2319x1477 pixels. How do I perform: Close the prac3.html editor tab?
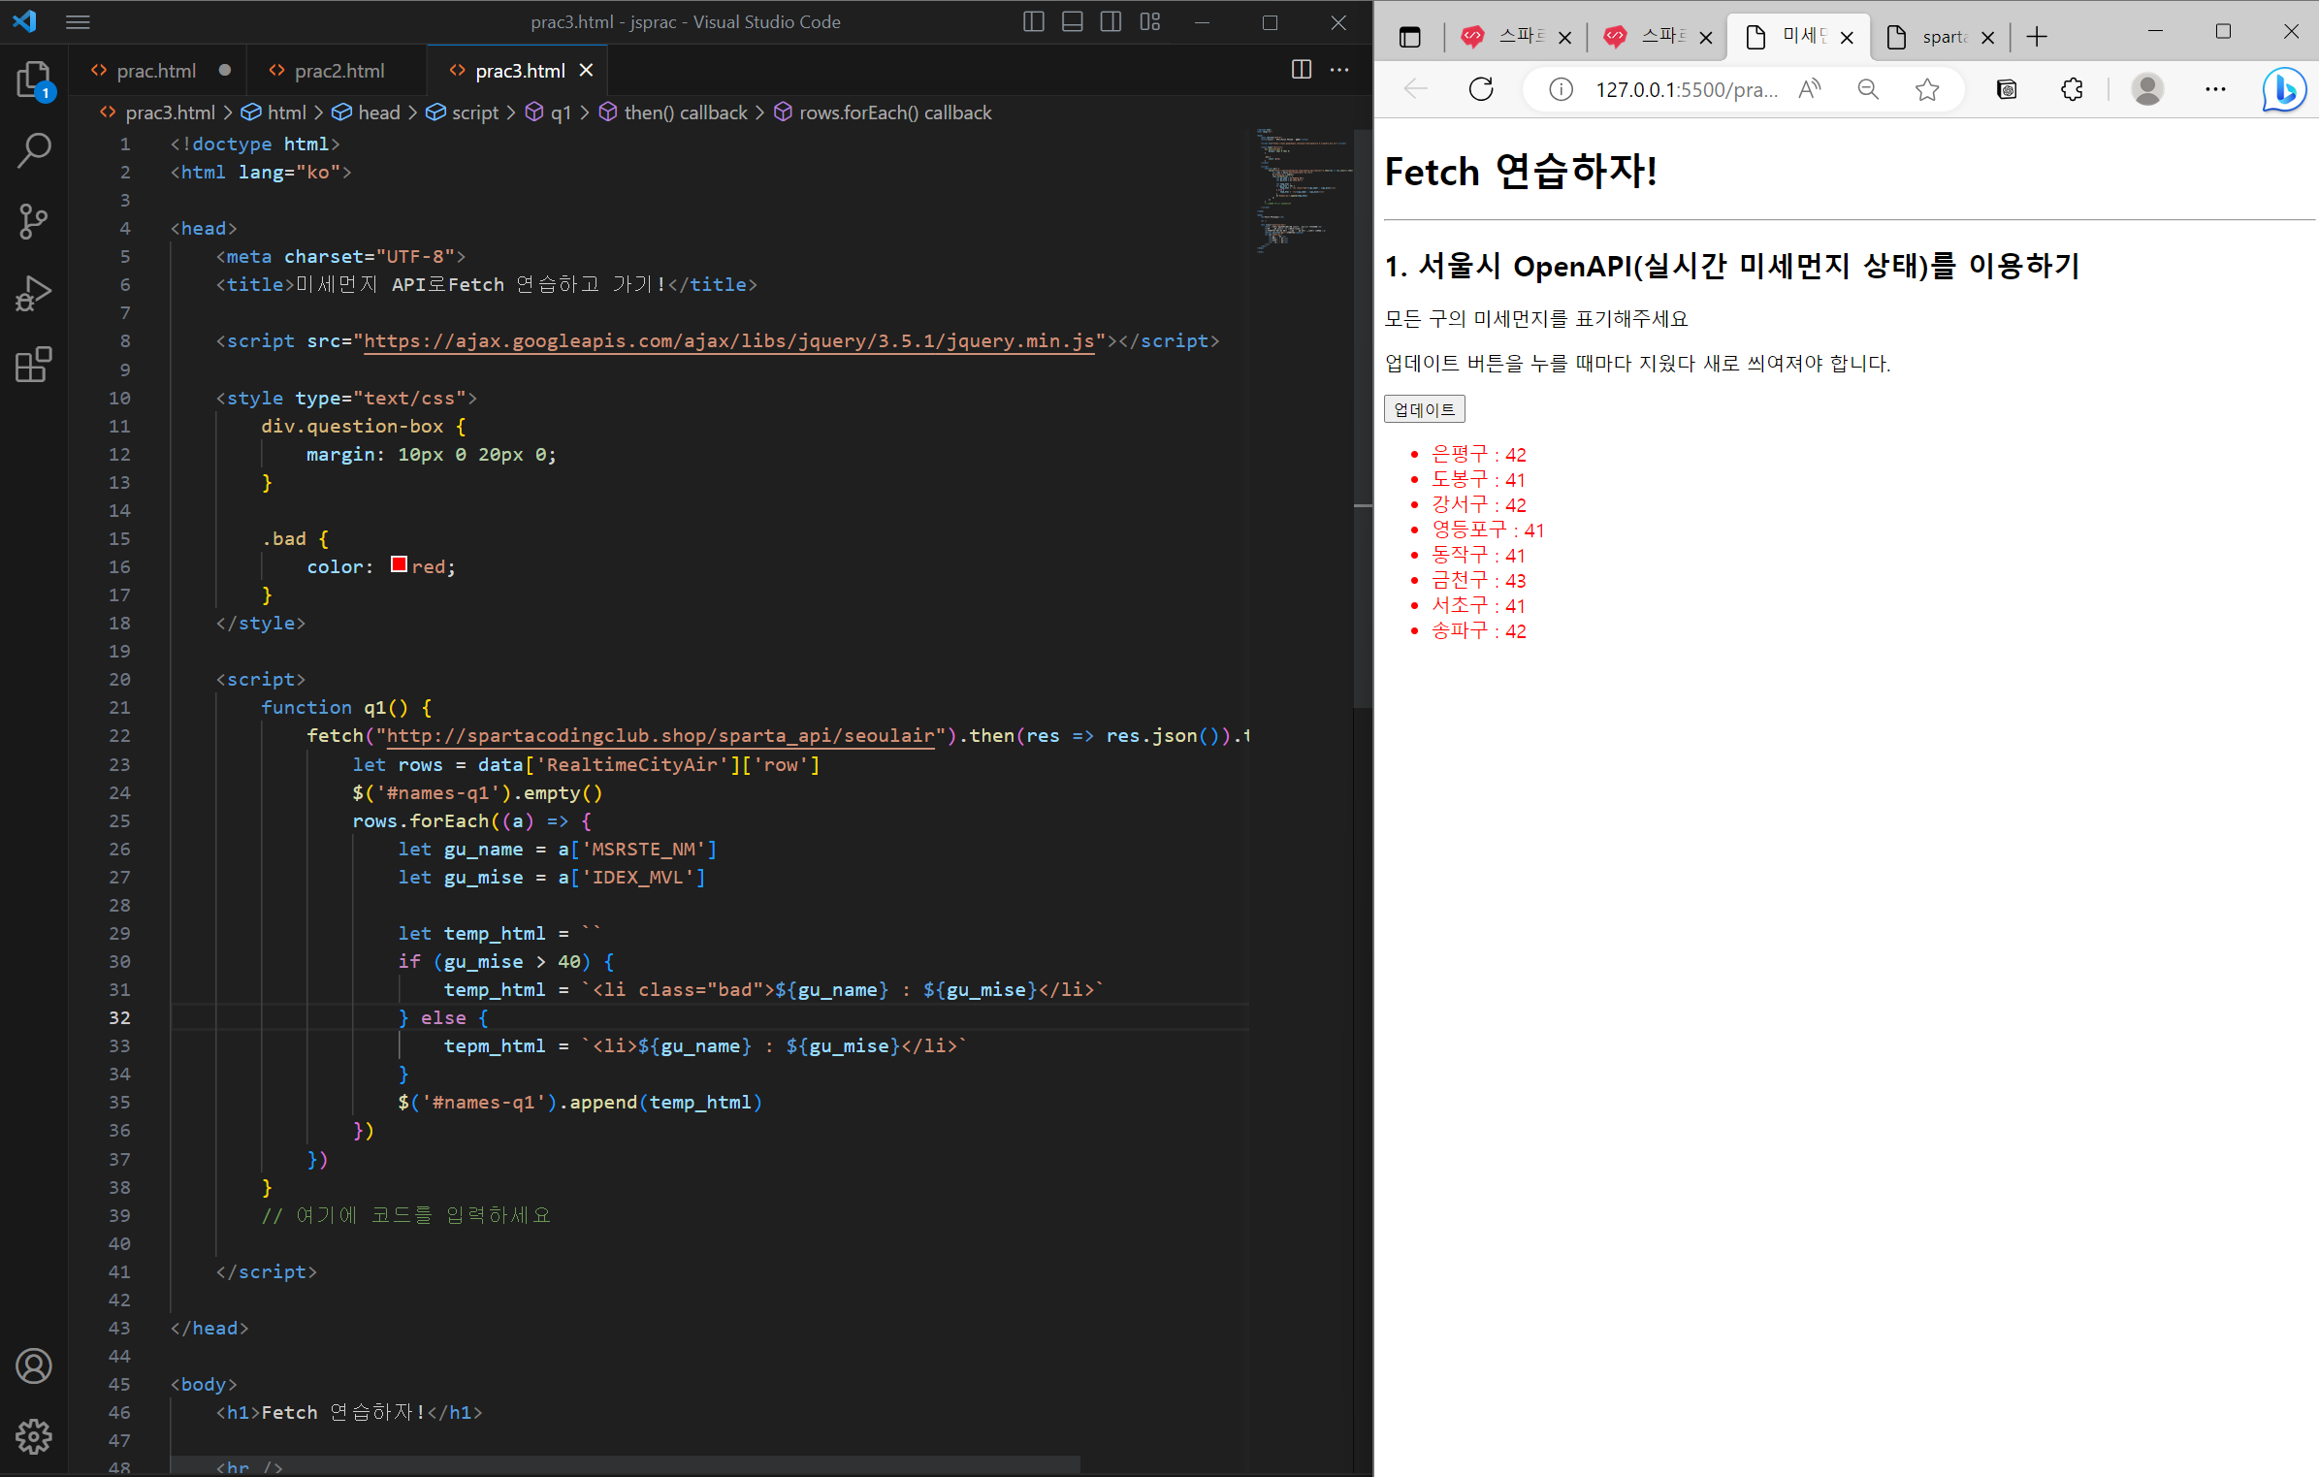point(586,71)
